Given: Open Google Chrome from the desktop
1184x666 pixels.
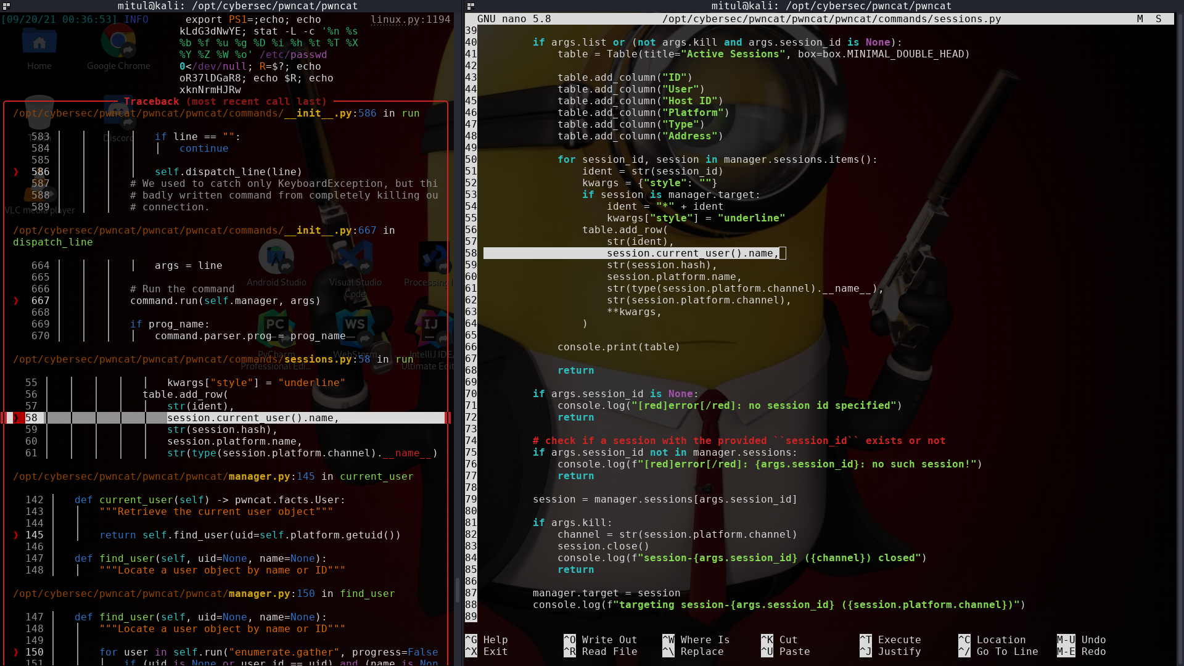Looking at the screenshot, I should 118,41.
